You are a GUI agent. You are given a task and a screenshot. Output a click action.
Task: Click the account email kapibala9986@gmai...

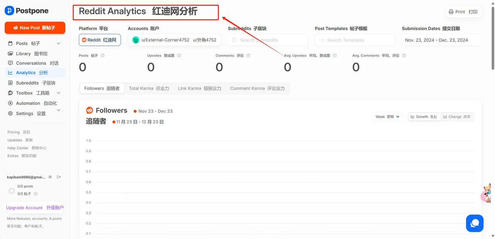(26, 177)
